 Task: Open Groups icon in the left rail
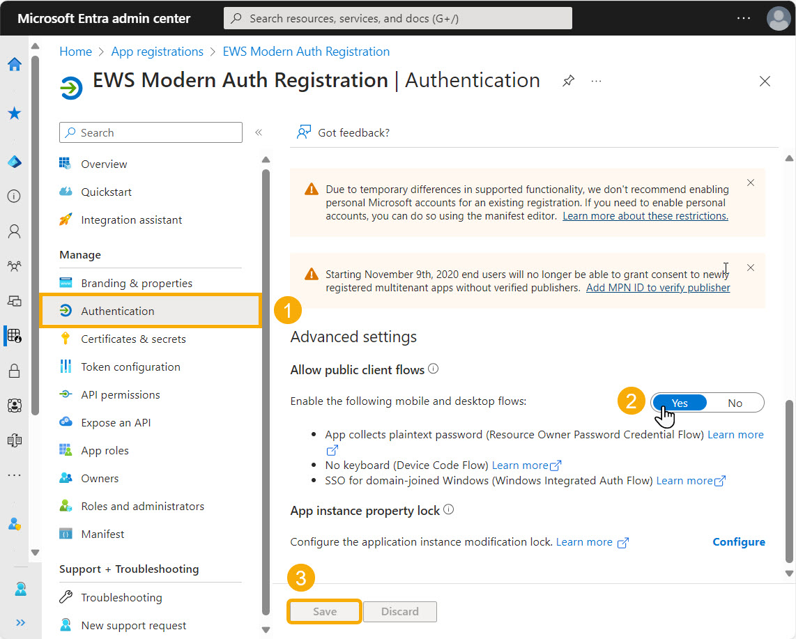click(14, 266)
